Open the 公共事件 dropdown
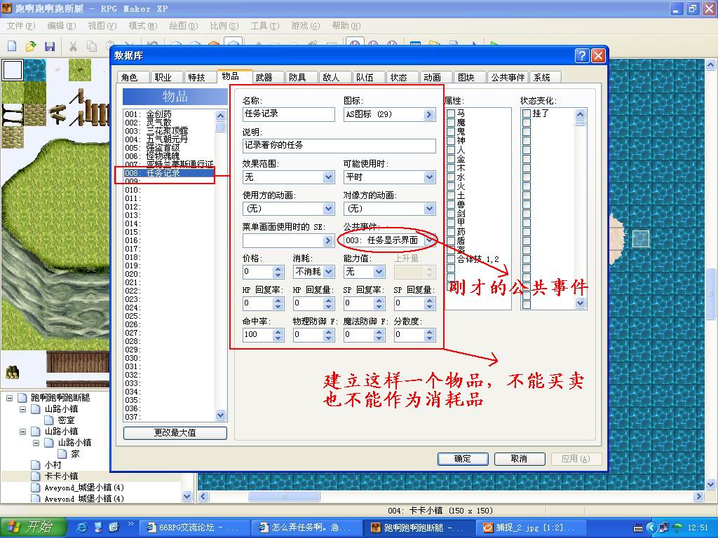 click(x=429, y=241)
